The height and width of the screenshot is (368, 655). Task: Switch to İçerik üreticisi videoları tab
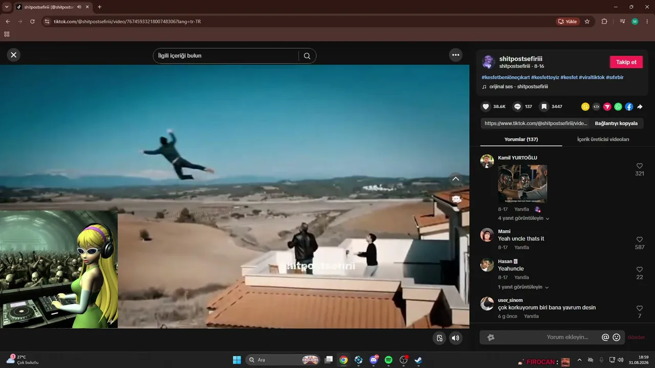point(603,140)
